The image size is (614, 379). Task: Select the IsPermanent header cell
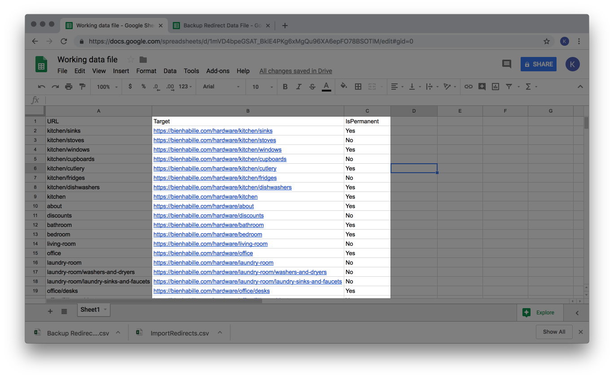367,121
